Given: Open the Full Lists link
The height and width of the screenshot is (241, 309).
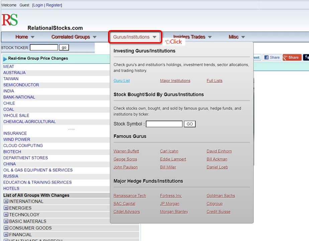Looking at the screenshot, I should click(214, 81).
